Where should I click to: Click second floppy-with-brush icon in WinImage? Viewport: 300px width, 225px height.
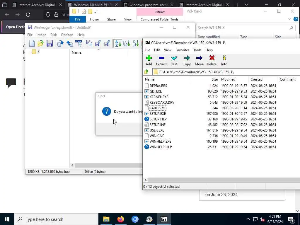(x=107, y=43)
